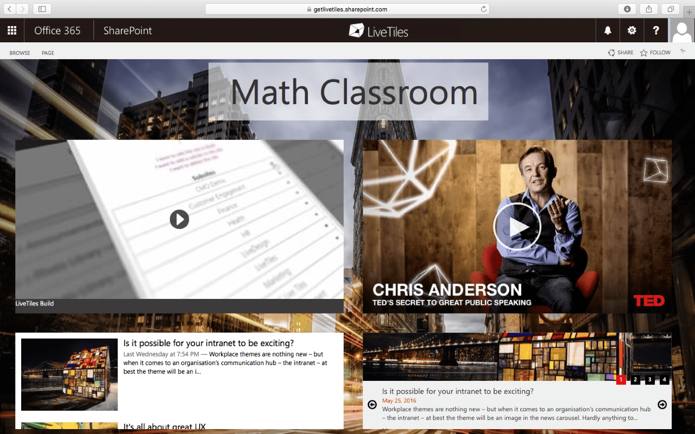Go forward in Safari
695x434 pixels.
pos(22,9)
